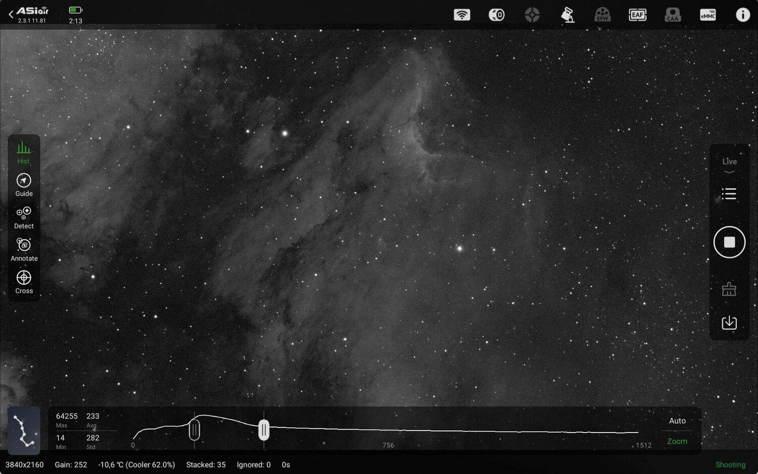Run star Annotate on the image
This screenshot has height=474, width=758.
24,248
